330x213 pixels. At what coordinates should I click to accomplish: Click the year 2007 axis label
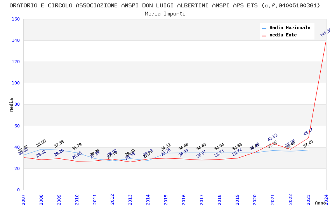pyautogui.click(x=23, y=199)
